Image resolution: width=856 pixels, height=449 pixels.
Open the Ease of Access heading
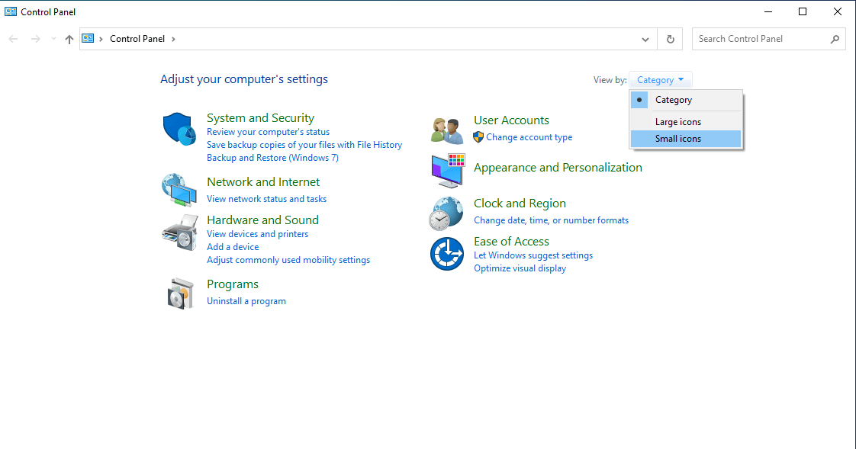(511, 241)
